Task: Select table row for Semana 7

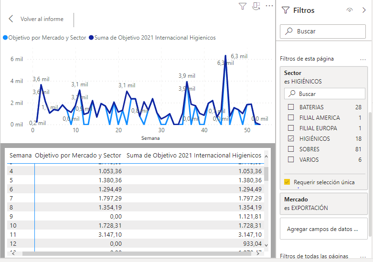Action: point(136,198)
